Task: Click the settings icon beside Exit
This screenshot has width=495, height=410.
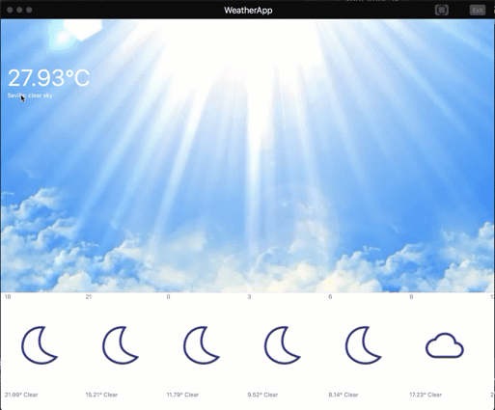Action: (x=442, y=11)
